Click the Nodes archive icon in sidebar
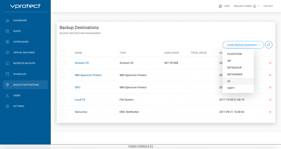Screen dimensions: 281x149 click(x=7, y=31)
